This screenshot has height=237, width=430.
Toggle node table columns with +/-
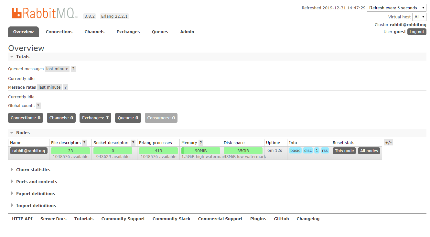click(388, 143)
